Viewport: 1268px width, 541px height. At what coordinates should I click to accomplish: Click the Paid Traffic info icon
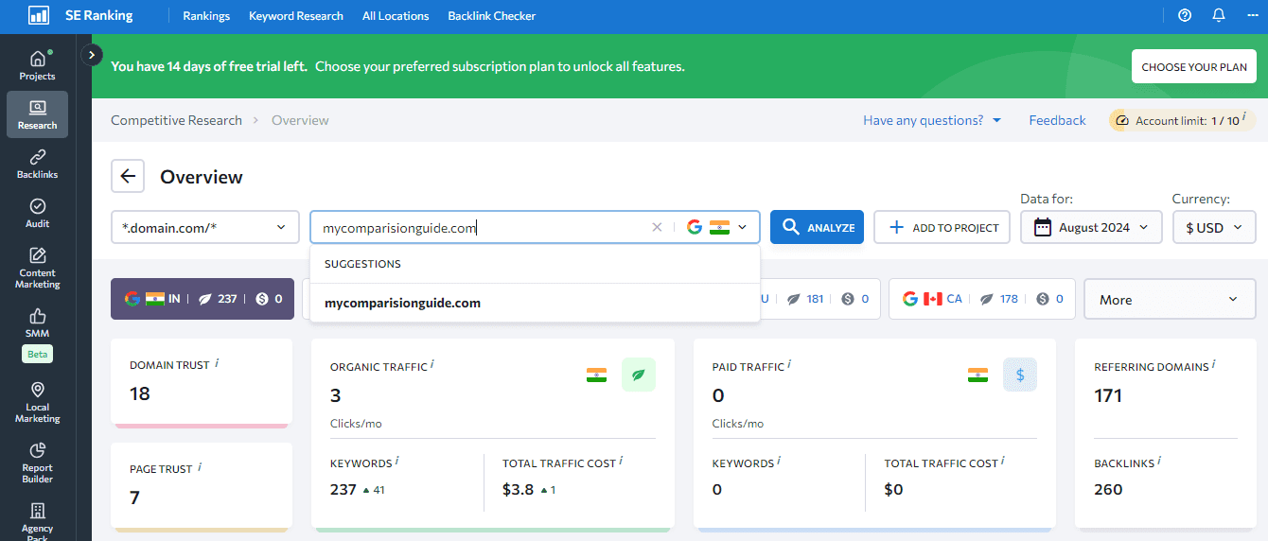tap(789, 364)
